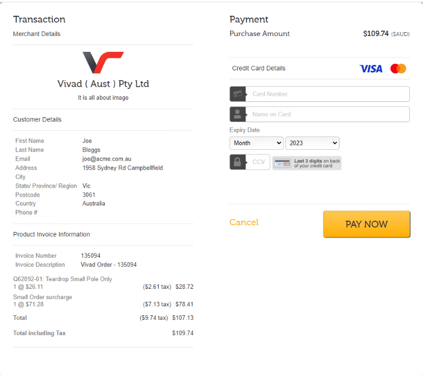Open the expiry Month dropdown

(x=256, y=143)
